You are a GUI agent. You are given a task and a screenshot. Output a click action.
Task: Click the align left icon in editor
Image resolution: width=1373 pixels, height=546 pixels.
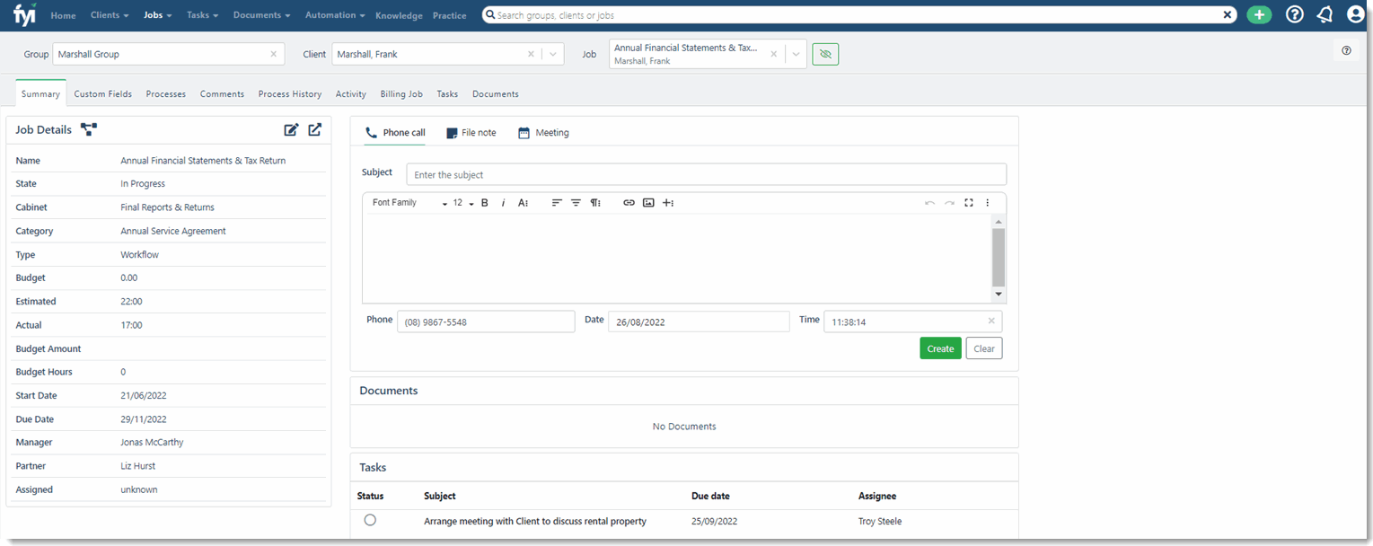(x=557, y=203)
